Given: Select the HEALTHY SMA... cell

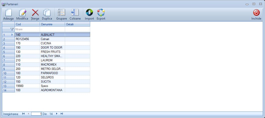Looking at the screenshot, I should point(52,56).
